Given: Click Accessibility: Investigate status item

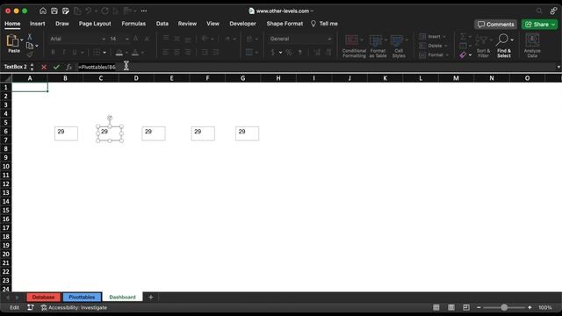Looking at the screenshot, I should (74, 307).
